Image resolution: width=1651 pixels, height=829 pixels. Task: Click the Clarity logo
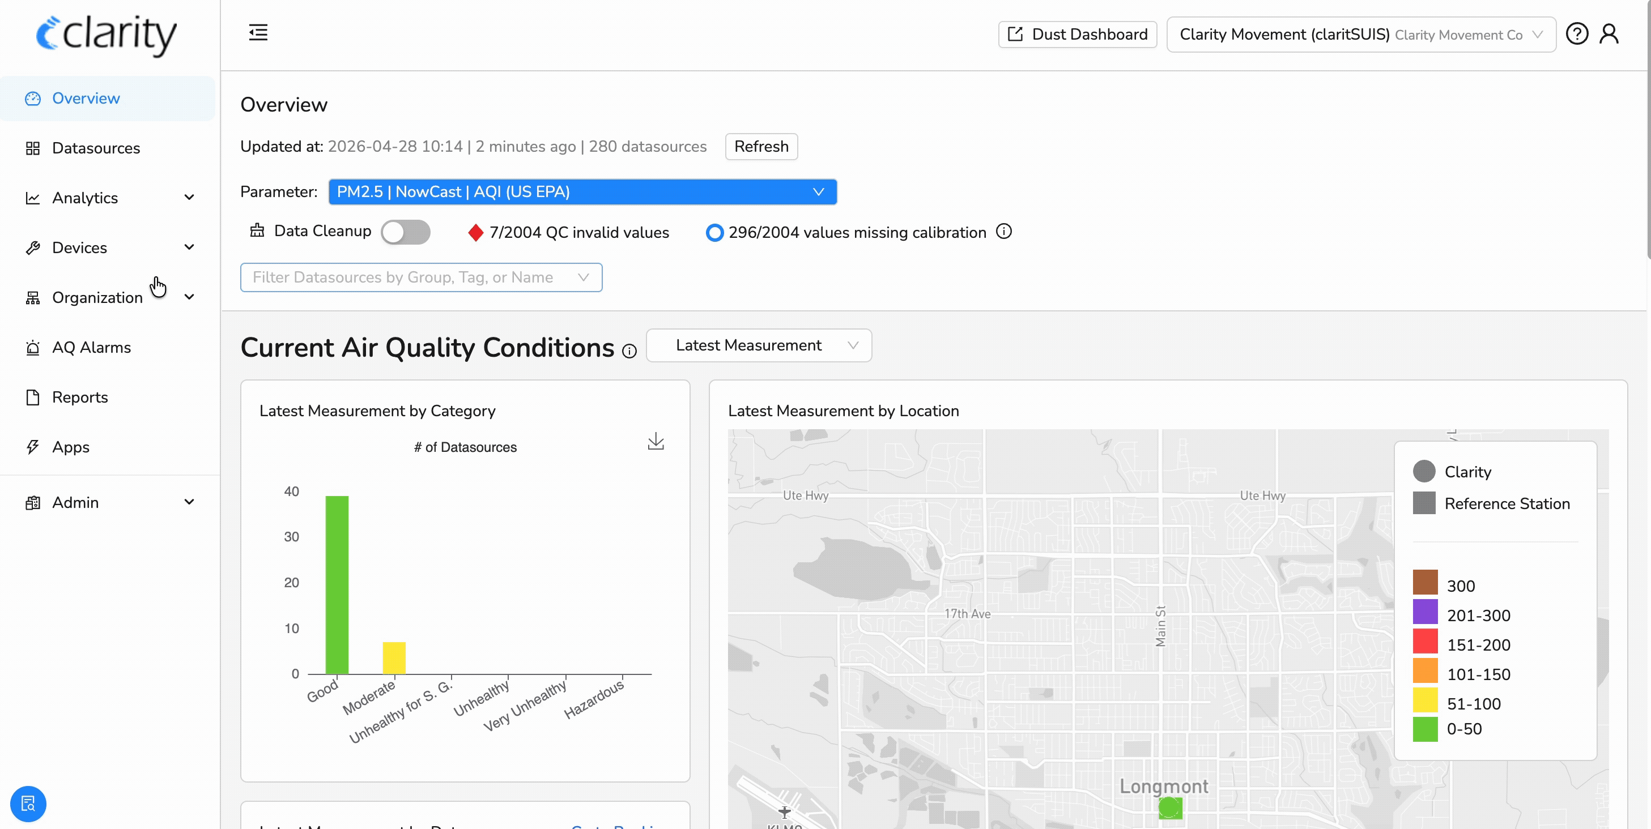[x=107, y=35]
